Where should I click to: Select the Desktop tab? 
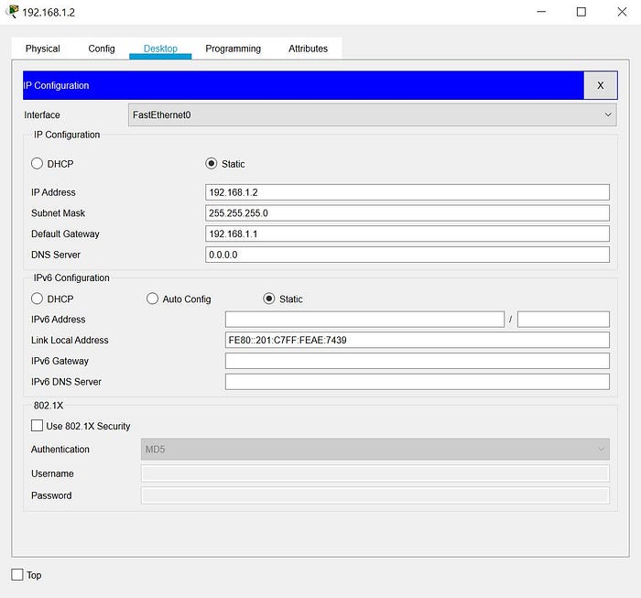click(x=160, y=49)
